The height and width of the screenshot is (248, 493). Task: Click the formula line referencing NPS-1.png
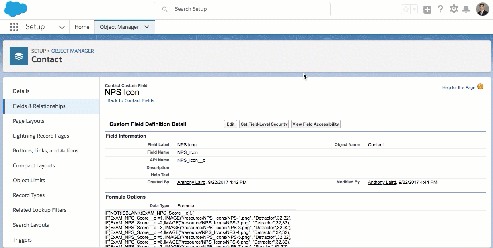pos(198,218)
